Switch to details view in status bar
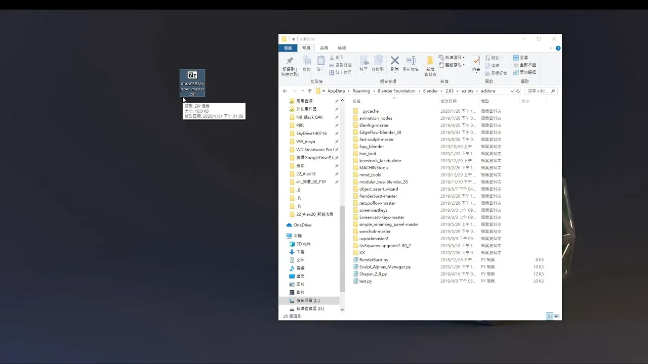Image resolution: width=648 pixels, height=364 pixels. coord(549,316)
